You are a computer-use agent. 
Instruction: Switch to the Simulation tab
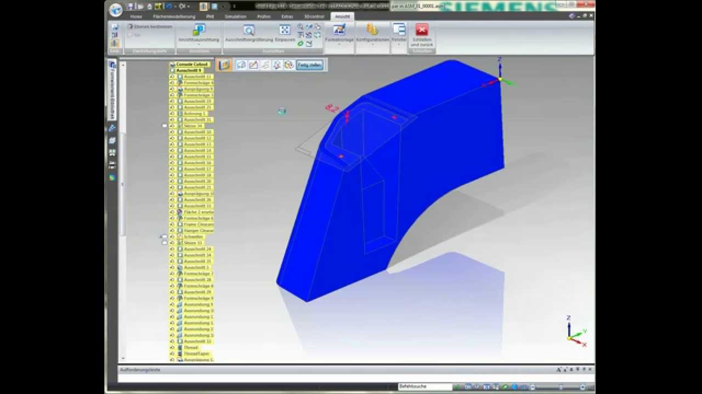[235, 16]
